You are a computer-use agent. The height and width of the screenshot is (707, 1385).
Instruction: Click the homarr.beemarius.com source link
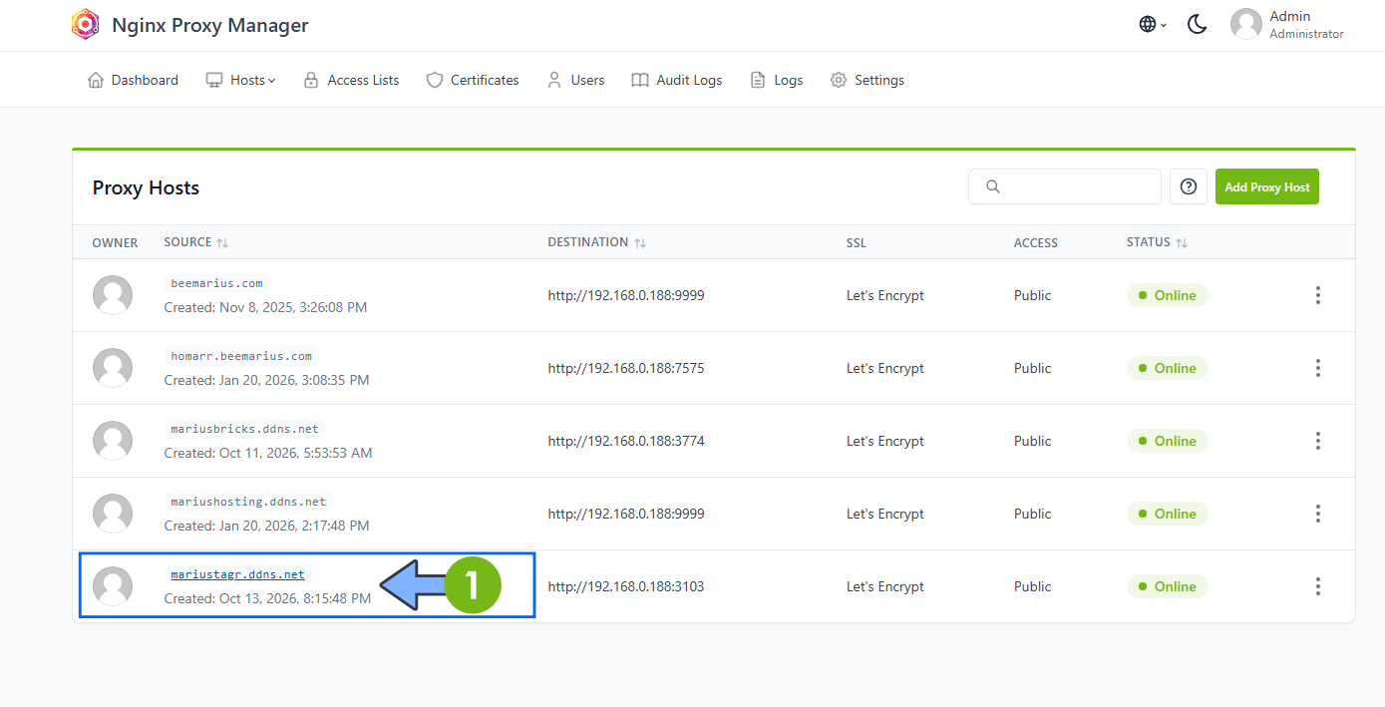[241, 356]
